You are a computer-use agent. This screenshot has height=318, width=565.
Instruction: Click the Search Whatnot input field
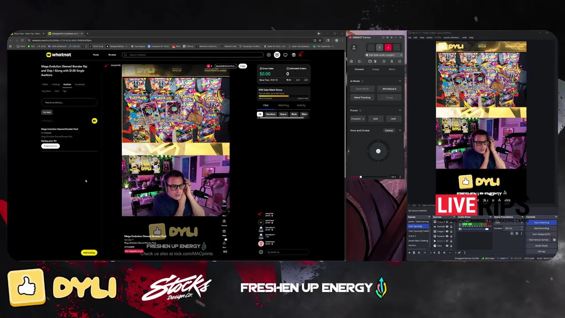193,55
